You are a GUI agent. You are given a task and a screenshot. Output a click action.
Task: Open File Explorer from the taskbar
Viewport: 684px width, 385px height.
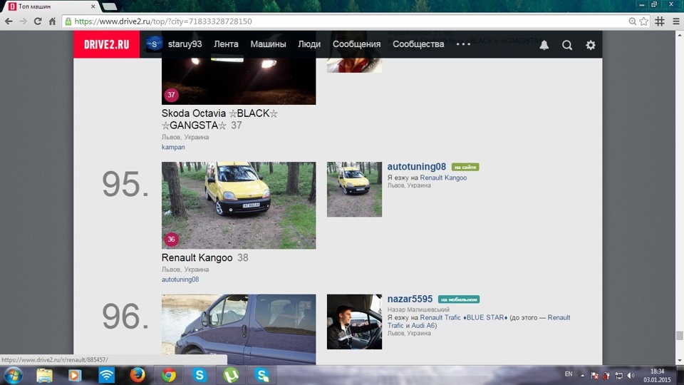pos(44,376)
